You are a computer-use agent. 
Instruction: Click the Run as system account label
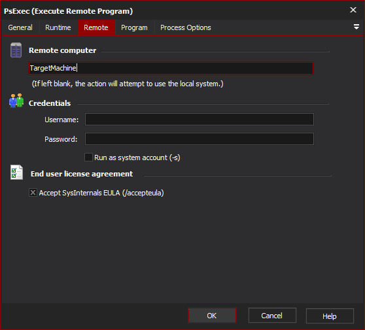pos(137,157)
